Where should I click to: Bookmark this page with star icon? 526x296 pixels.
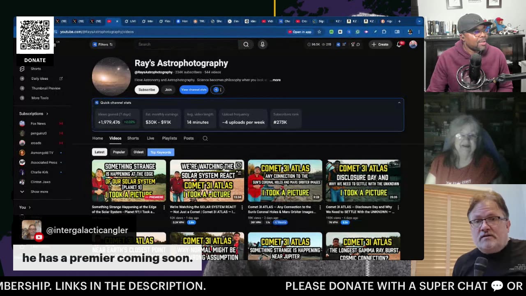pos(319,32)
